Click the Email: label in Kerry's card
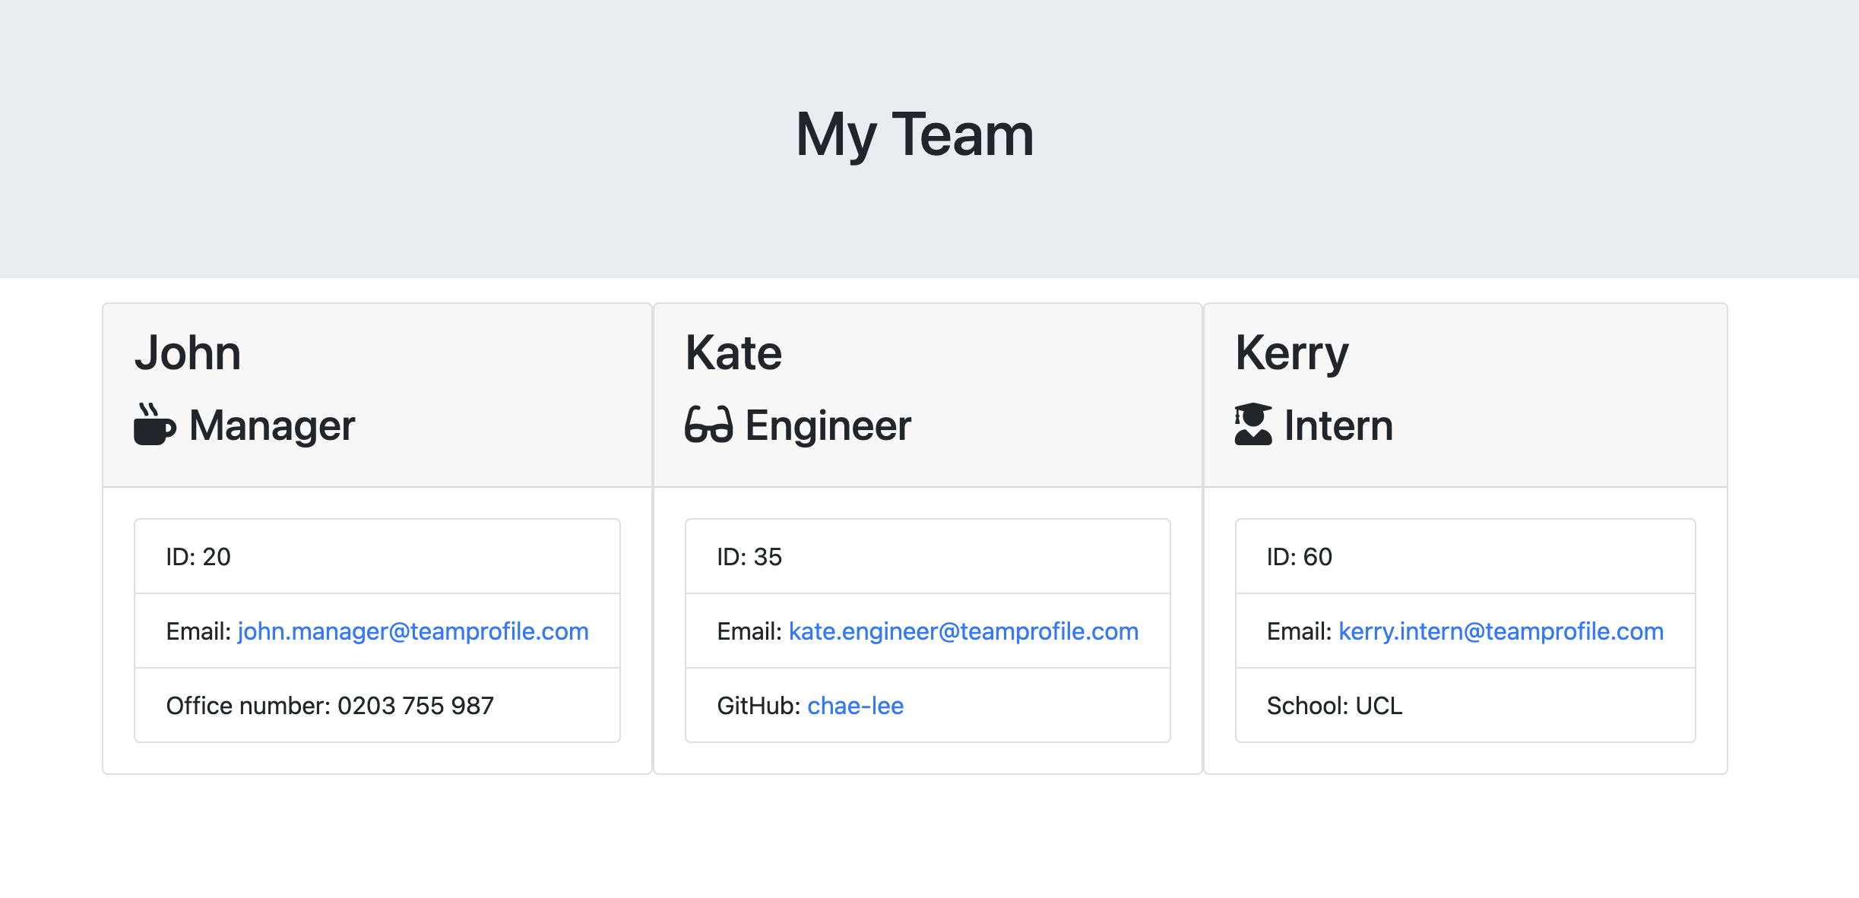Image resolution: width=1859 pixels, height=898 pixels. coord(1299,631)
